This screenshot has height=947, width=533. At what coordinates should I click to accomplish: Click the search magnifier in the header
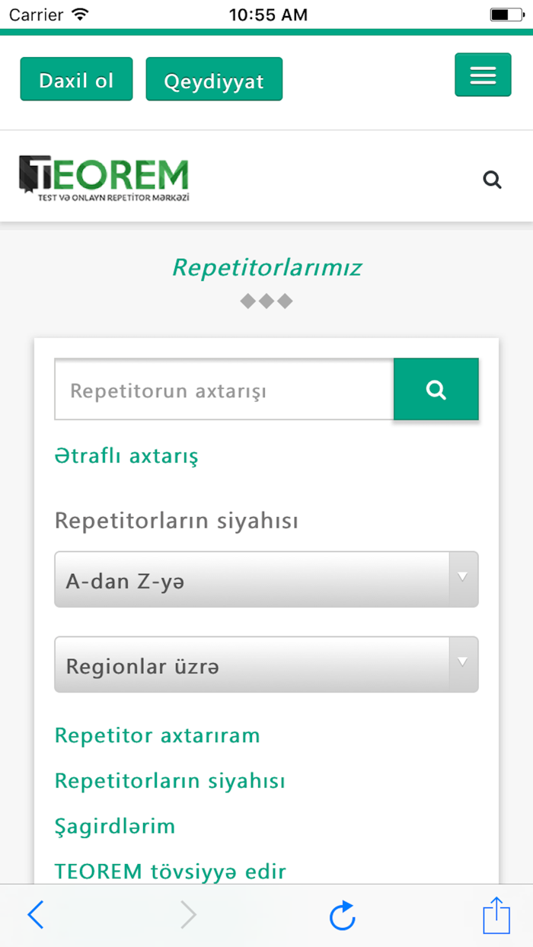point(492,180)
